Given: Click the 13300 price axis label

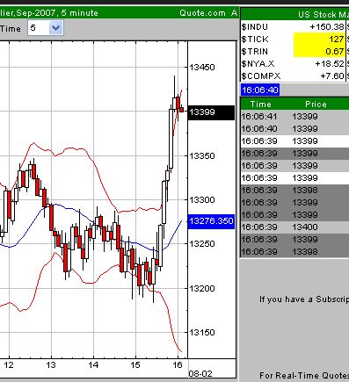Looking at the screenshot, I should tap(202, 200).
